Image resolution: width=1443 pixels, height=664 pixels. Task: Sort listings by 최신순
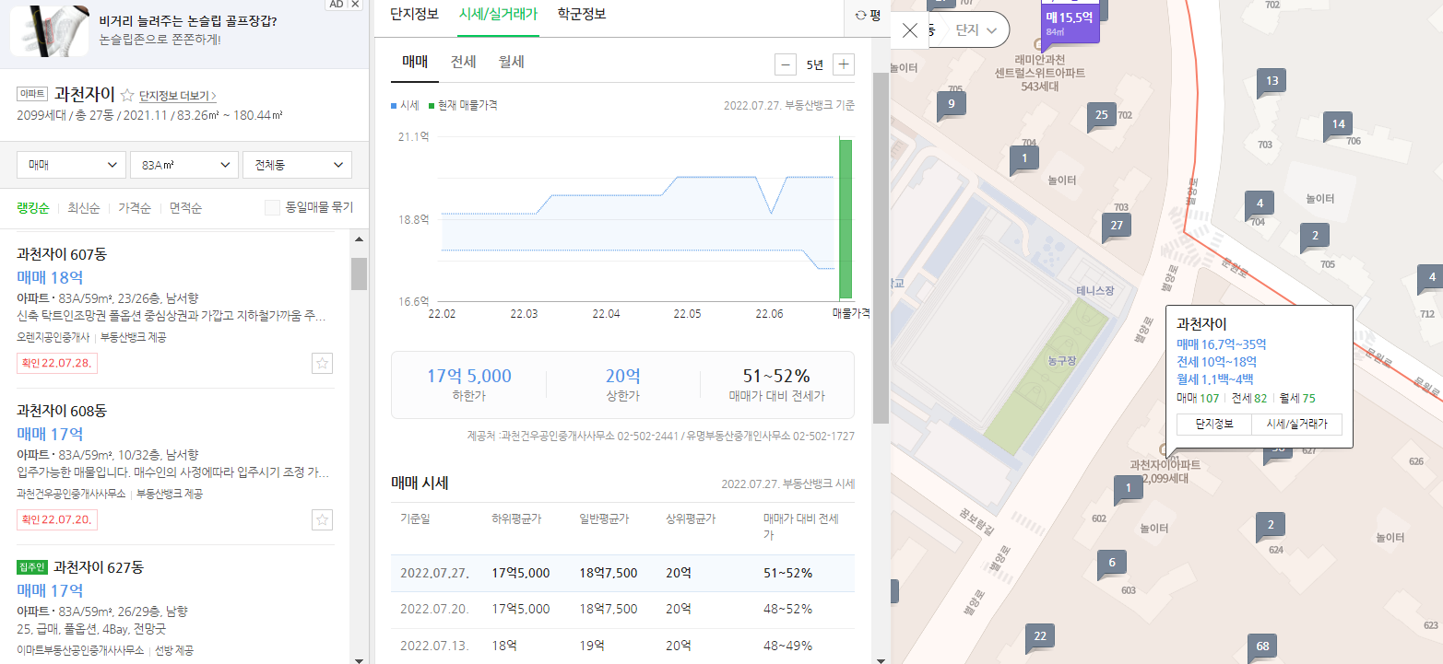click(84, 208)
